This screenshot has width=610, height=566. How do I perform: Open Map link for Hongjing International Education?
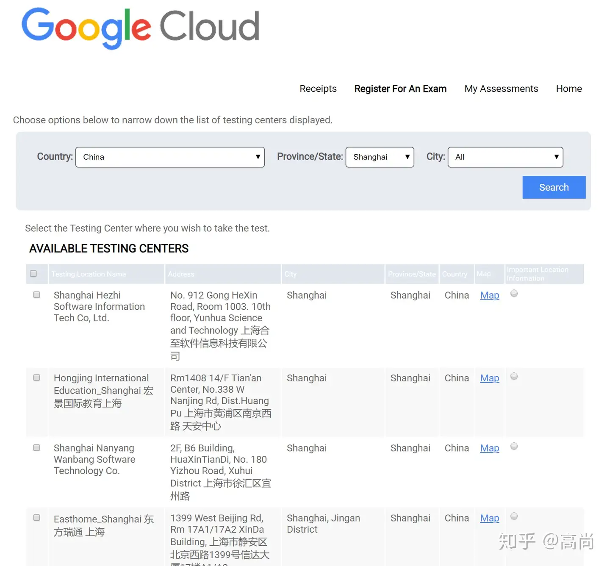pyautogui.click(x=490, y=378)
